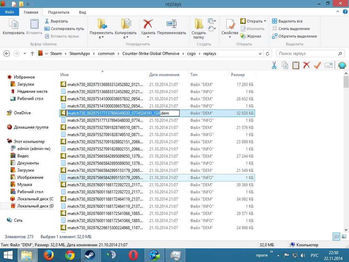Click the blue shell icon
The image size is (349, 262).
pyautogui.click(x=342, y=65)
